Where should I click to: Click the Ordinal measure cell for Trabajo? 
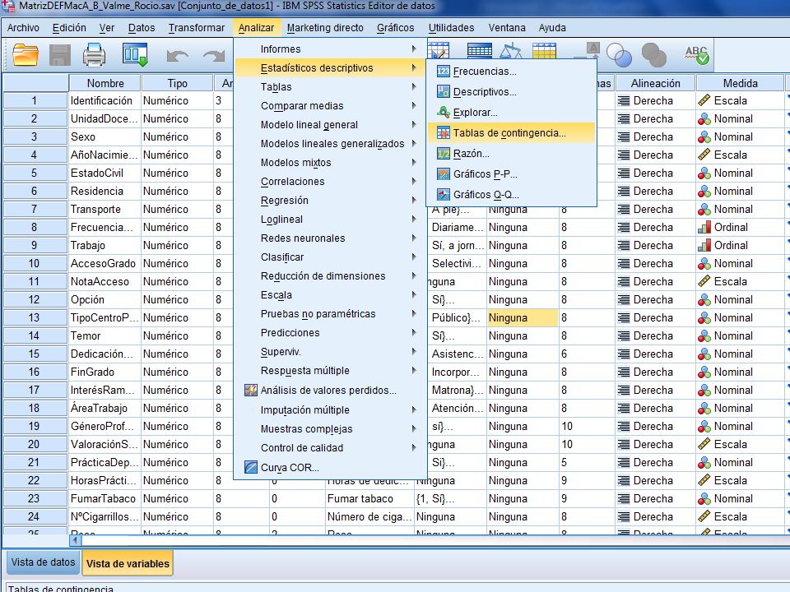point(740,245)
